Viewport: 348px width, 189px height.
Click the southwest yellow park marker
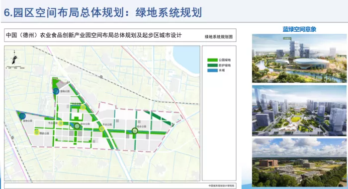37,132
